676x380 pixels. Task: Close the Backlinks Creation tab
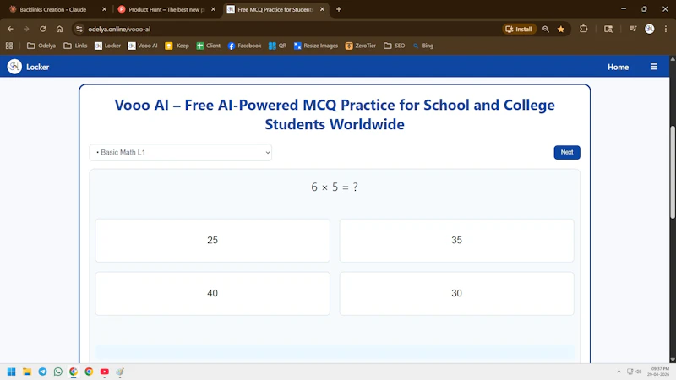104,9
